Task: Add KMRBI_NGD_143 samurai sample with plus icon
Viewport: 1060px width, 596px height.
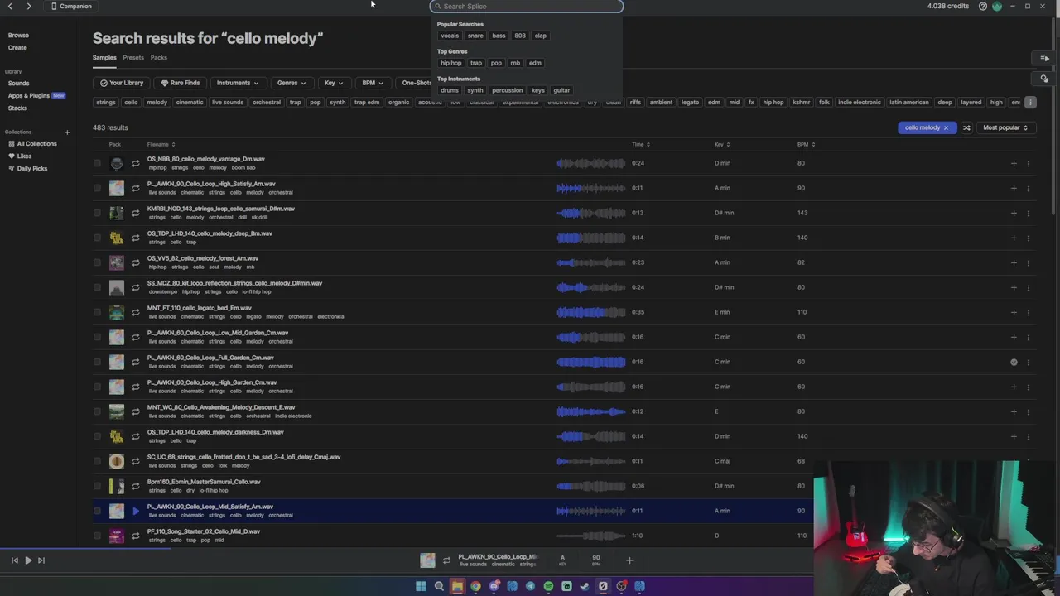Action: [1014, 213]
